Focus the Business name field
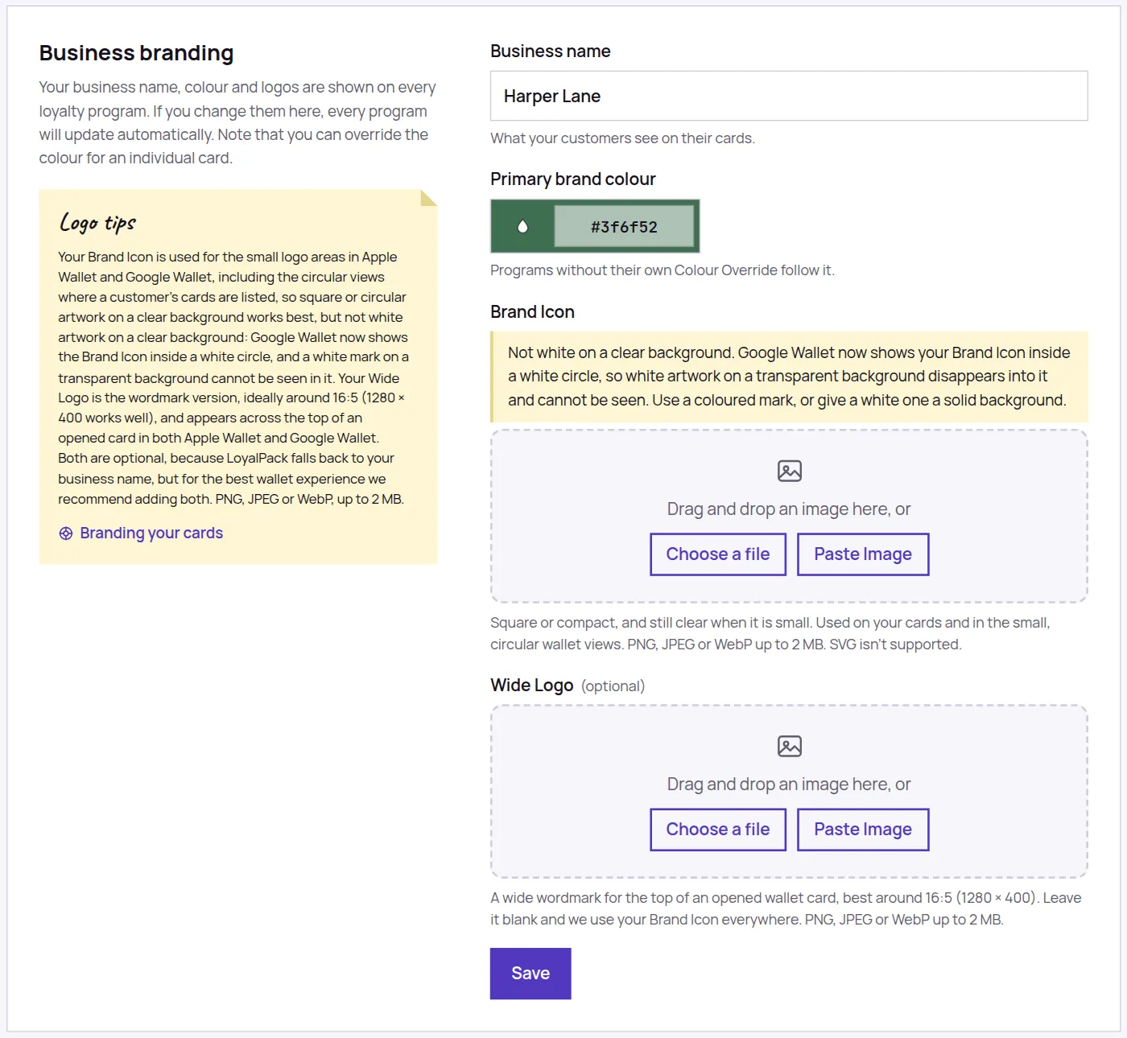 [789, 96]
